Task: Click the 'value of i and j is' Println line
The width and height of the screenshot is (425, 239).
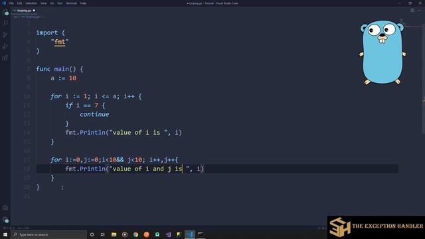Action: [134, 169]
